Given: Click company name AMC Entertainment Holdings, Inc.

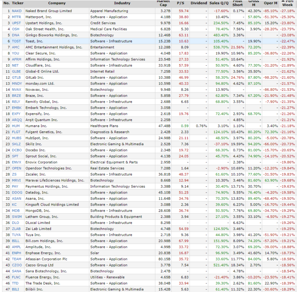Looking at the screenshot, I should 54,47.
